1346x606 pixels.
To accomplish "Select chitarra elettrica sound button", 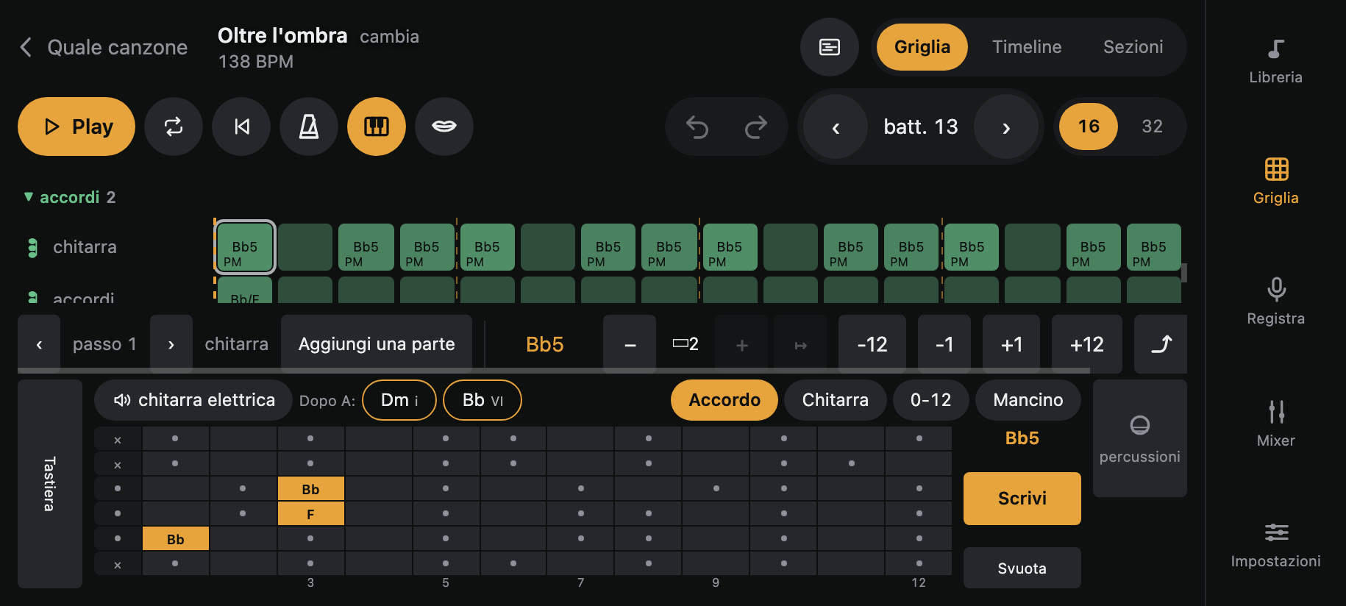I will click(x=193, y=400).
